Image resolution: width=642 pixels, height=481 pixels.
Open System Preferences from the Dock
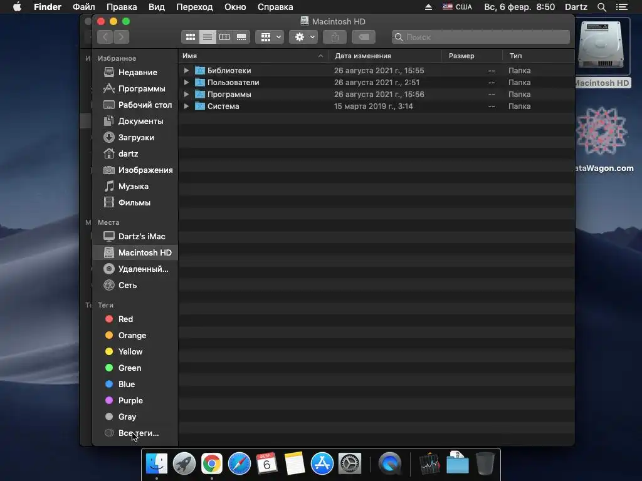point(350,464)
